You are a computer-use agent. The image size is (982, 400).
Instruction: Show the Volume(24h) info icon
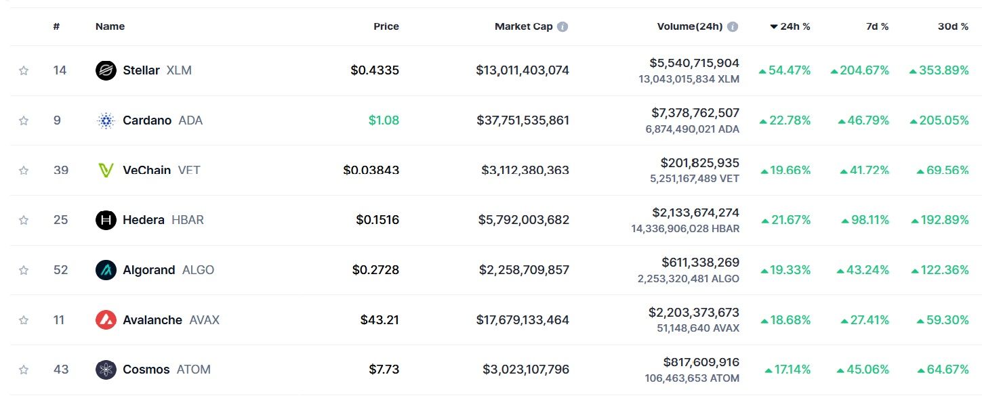click(733, 27)
